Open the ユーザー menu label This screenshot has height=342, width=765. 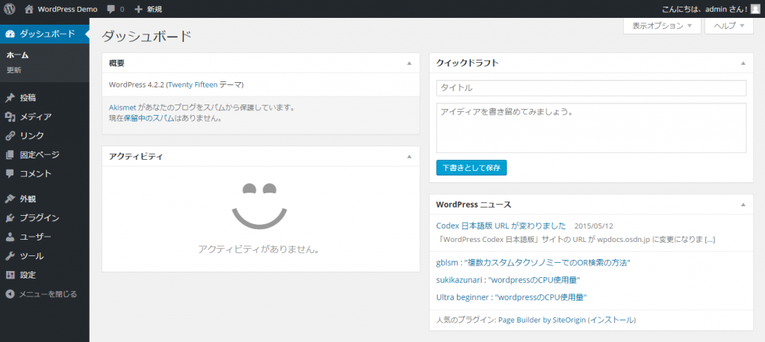(35, 237)
